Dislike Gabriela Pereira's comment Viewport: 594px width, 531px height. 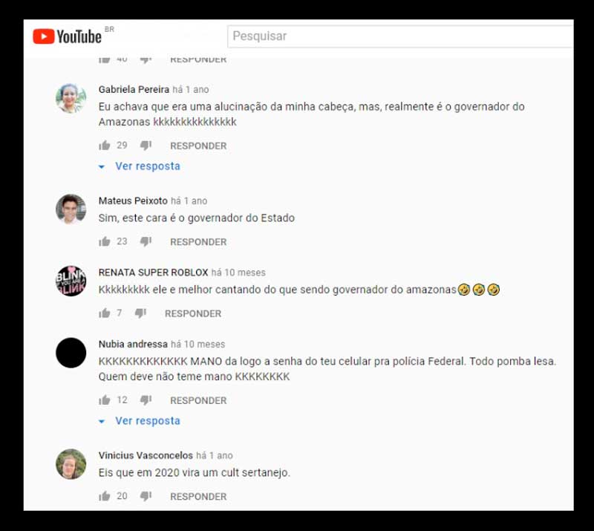pos(146,146)
